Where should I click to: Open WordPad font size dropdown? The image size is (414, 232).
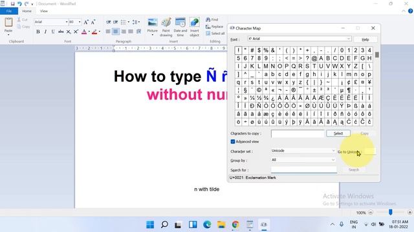(x=80, y=22)
